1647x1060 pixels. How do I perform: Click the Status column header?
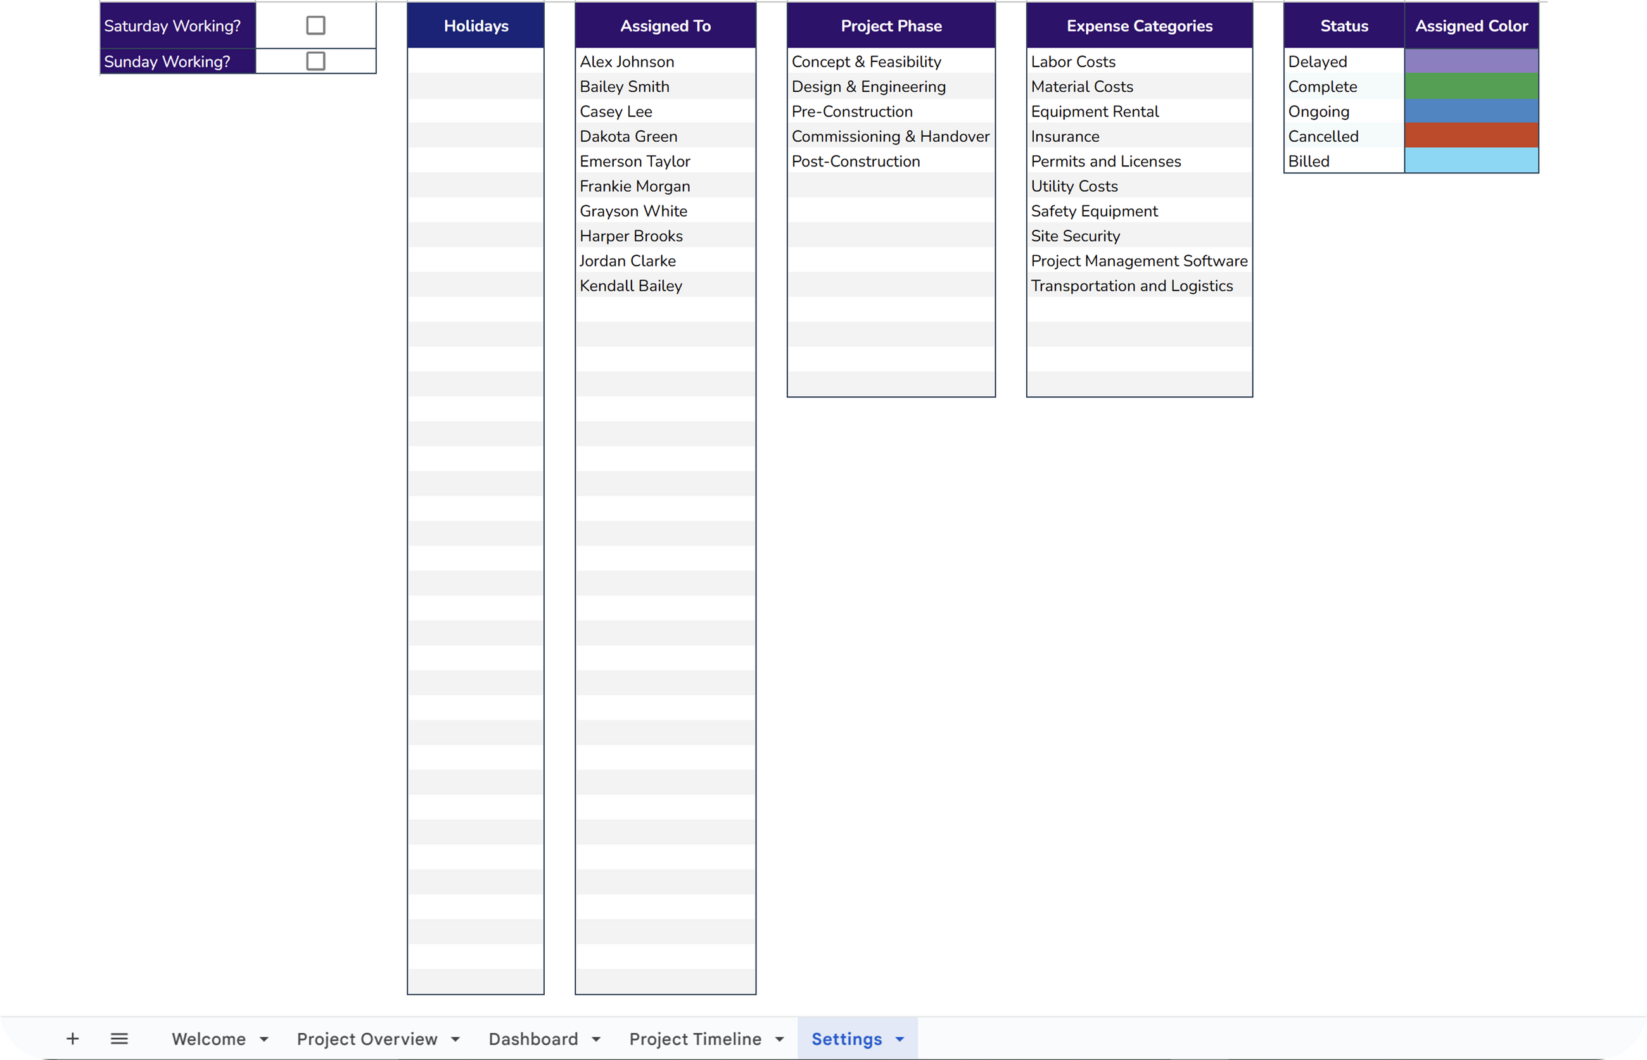coord(1344,25)
